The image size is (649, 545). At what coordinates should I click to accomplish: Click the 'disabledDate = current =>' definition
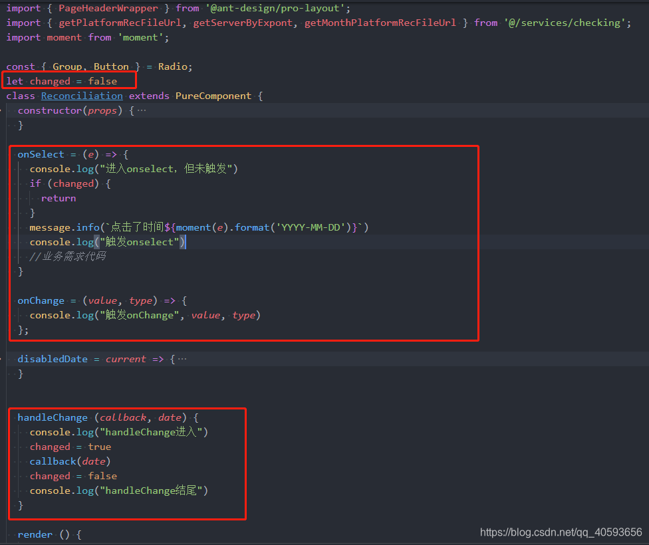pyautogui.click(x=90, y=359)
